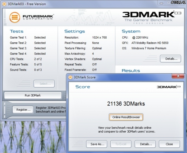Click Max Anisotropy value 4
This screenshot has width=187, height=153.
point(93,54)
